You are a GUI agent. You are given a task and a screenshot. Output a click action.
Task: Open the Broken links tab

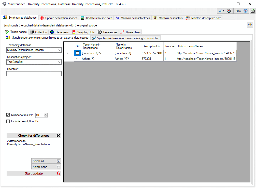coord(130,32)
